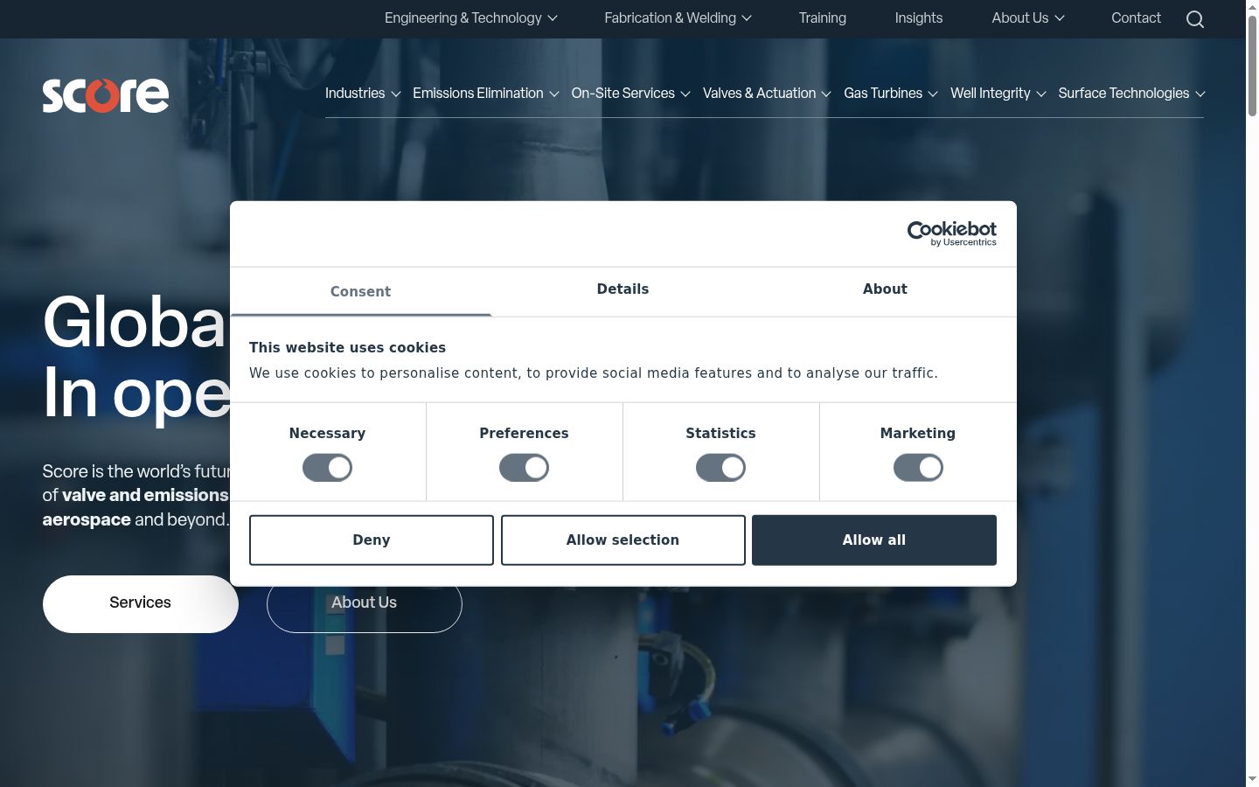Screen dimensions: 1259x787
Task: Toggle the Marketing cookies switch
Action: pos(918,468)
